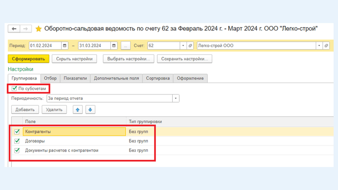
Task: Click the start date field 01.02.2024
Action: pyautogui.click(x=45, y=46)
